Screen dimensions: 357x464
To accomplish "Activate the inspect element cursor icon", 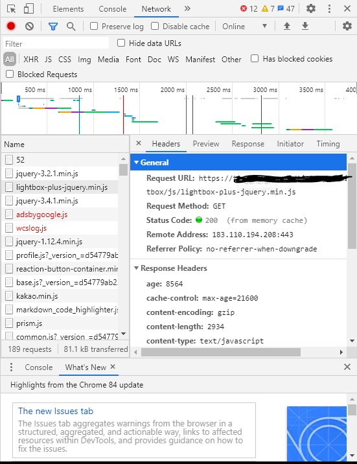I will 11,9.
